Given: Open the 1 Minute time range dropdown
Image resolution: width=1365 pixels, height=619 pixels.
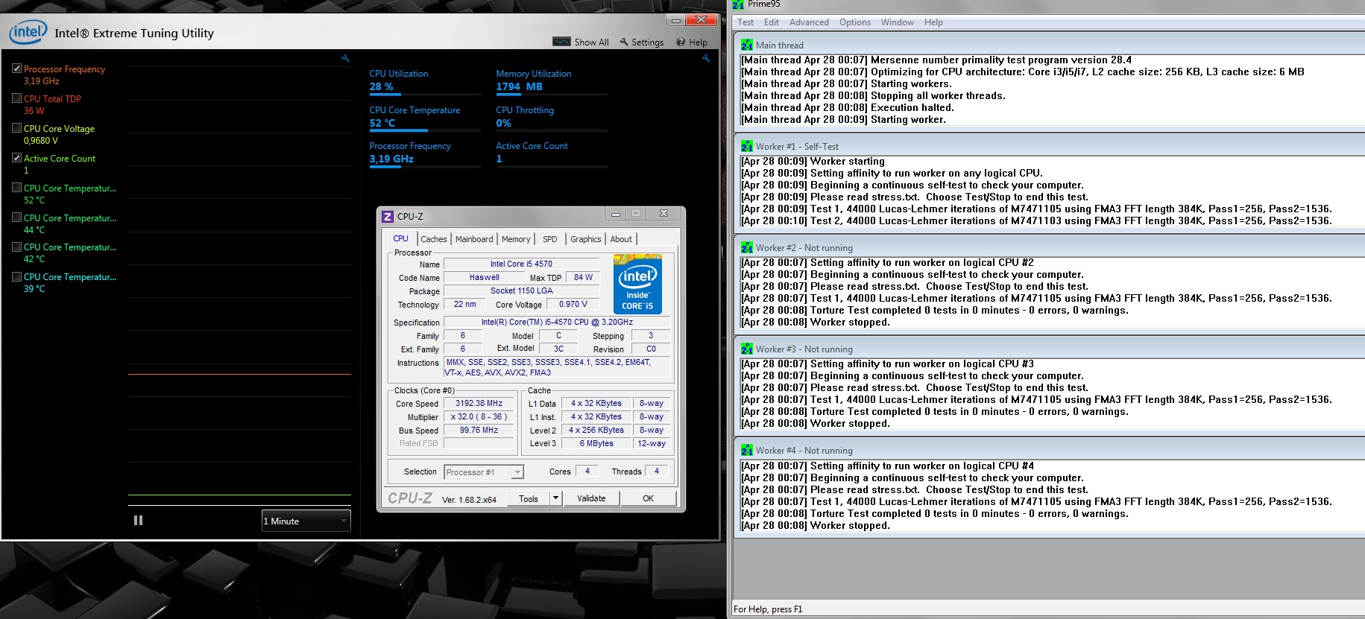Looking at the screenshot, I should (306, 521).
